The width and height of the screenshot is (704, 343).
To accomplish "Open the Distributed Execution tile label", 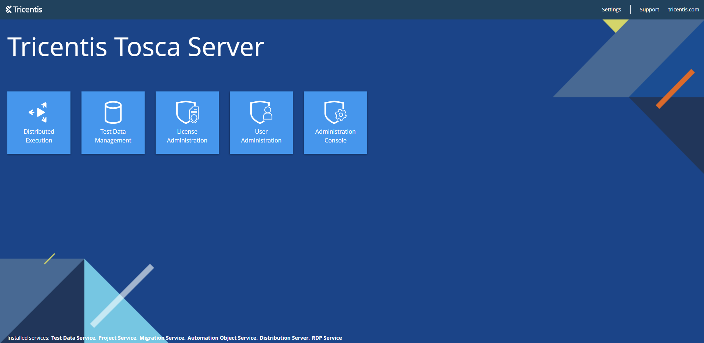I will pos(39,136).
